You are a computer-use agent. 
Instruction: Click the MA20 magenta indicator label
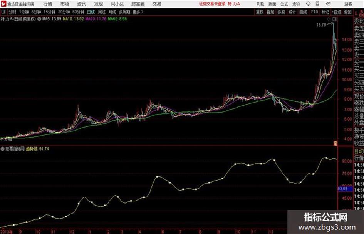[x=96, y=19]
